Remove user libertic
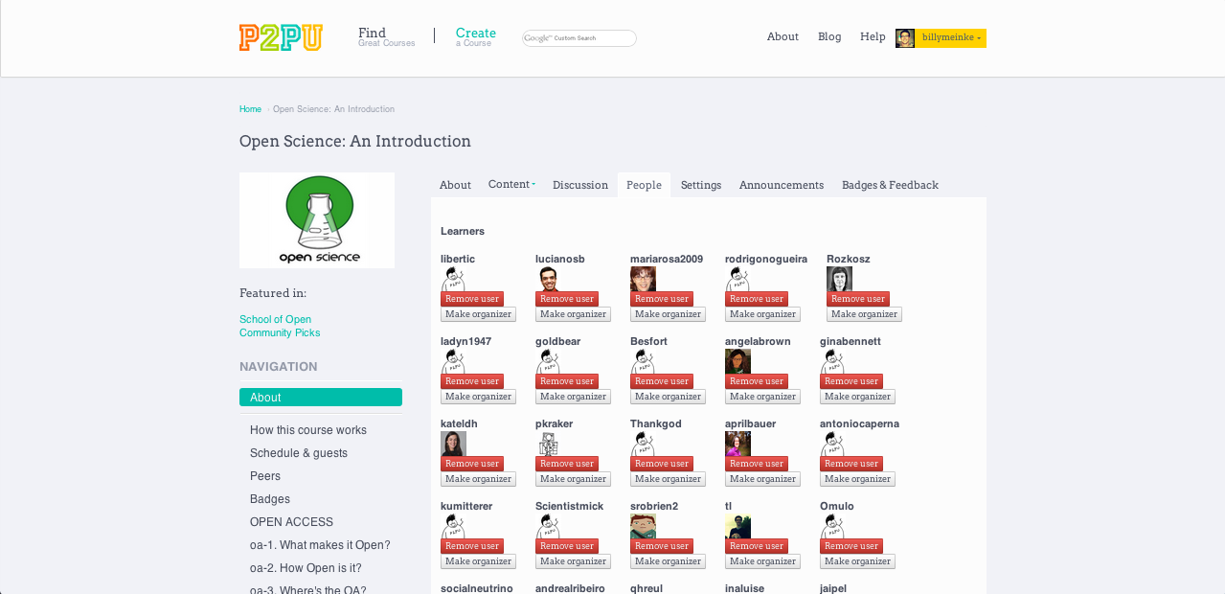1225x594 pixels. [472, 299]
